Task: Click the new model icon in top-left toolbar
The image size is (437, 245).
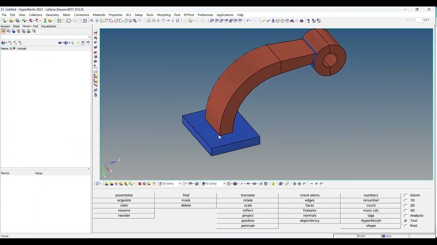Action: point(5,21)
